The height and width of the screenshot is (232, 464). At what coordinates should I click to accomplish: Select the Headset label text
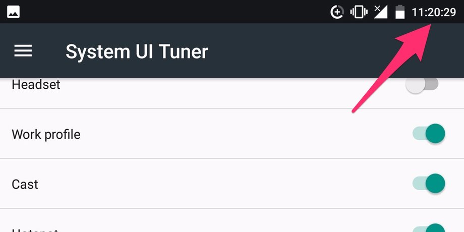(x=36, y=85)
